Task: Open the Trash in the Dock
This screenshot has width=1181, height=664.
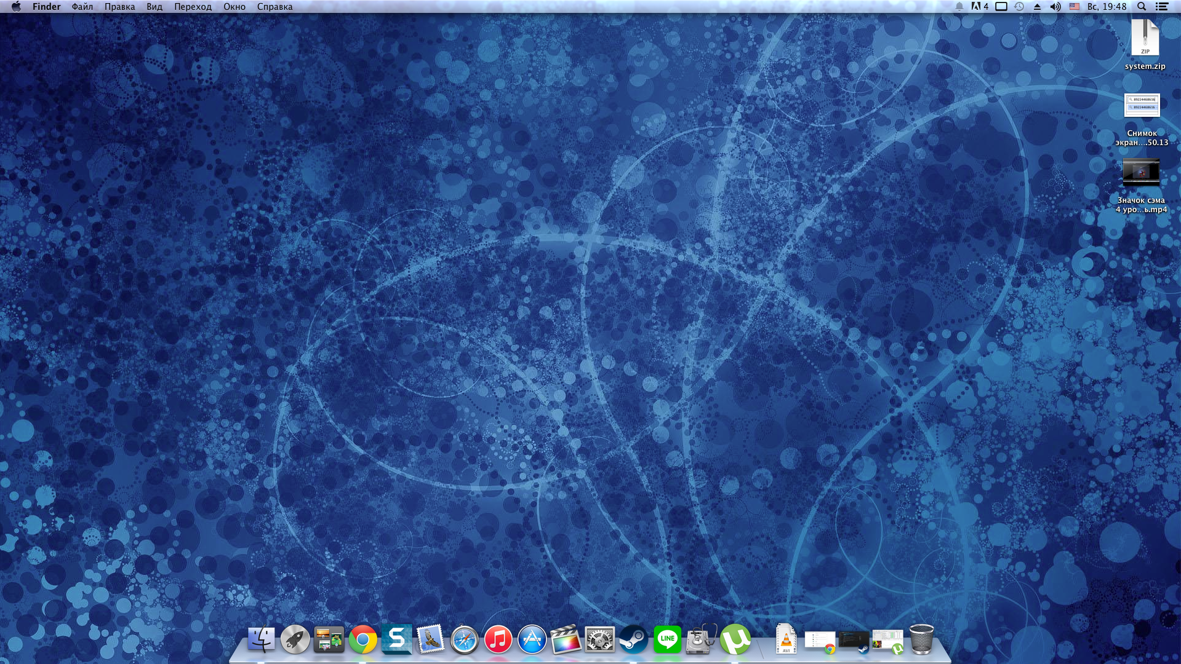Action: pyautogui.click(x=921, y=639)
